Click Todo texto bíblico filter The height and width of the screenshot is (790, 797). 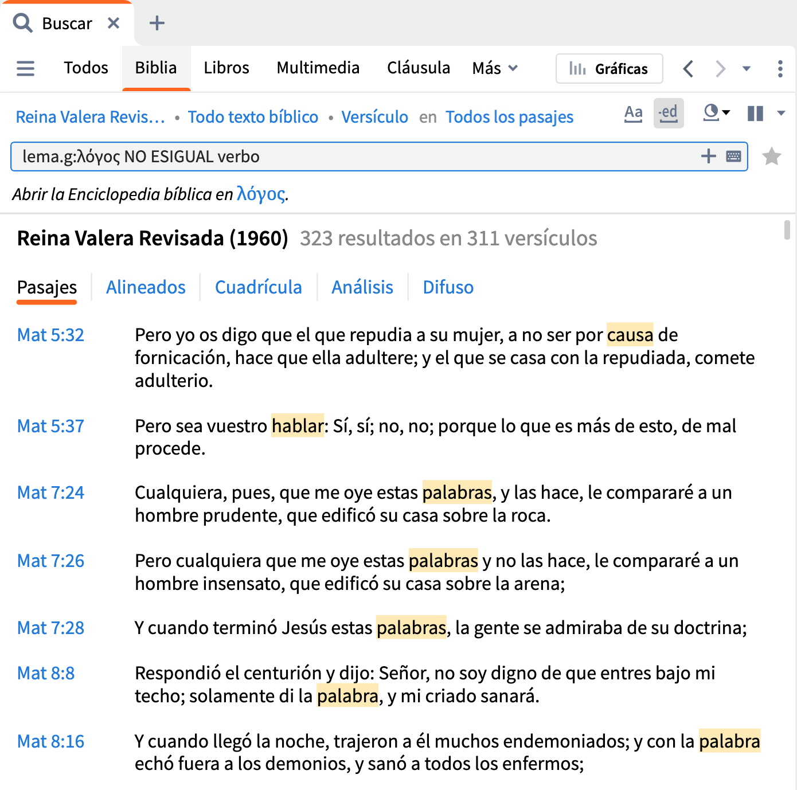pyautogui.click(x=253, y=117)
